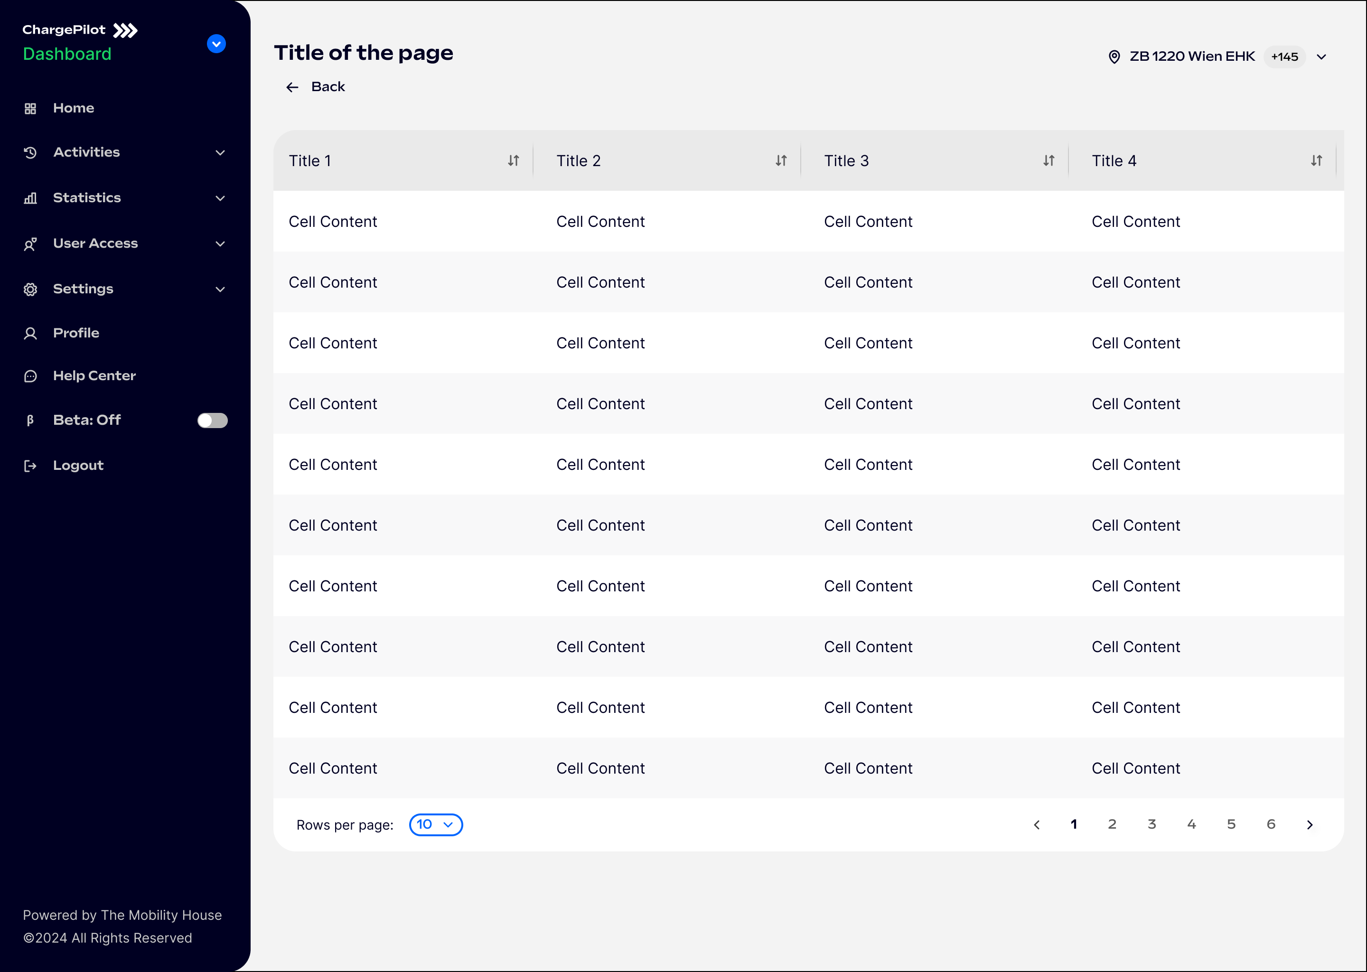Click the Help Center chat icon
The width and height of the screenshot is (1367, 972).
(30, 376)
